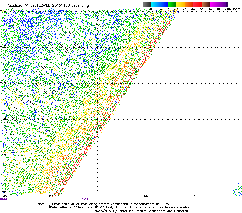Click the 'Data buffer is 22 hrs' note line

coord(118,207)
